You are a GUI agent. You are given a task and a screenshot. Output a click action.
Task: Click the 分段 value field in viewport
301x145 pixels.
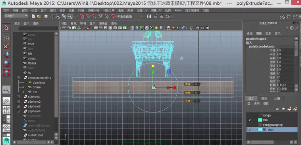[196, 101]
